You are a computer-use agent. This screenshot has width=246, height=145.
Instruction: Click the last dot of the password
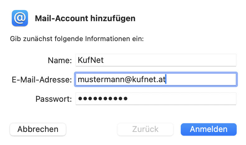click(x=125, y=99)
